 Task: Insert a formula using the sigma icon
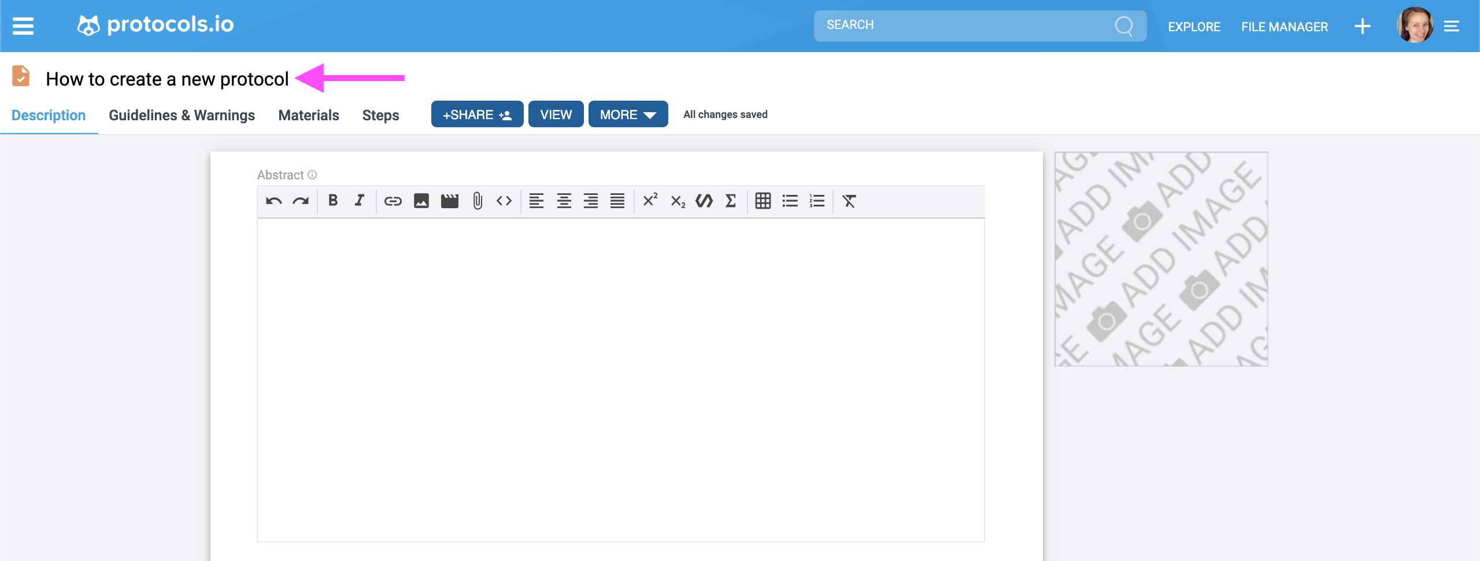(730, 201)
